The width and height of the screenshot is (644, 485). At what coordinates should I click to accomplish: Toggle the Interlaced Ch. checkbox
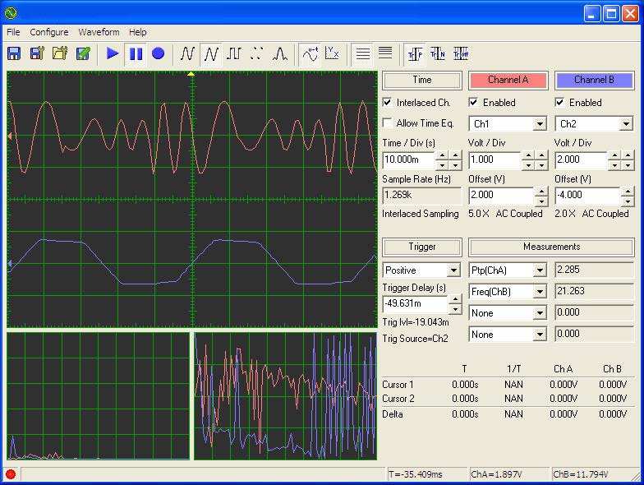pos(388,103)
